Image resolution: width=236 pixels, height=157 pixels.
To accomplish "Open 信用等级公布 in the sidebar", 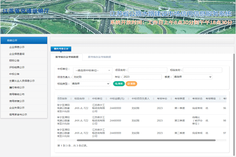I will (17, 94).
